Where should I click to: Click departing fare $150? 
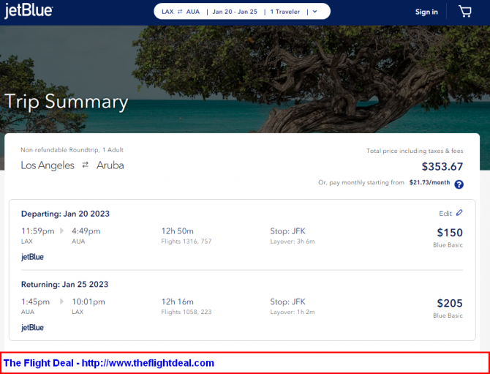pyautogui.click(x=450, y=232)
